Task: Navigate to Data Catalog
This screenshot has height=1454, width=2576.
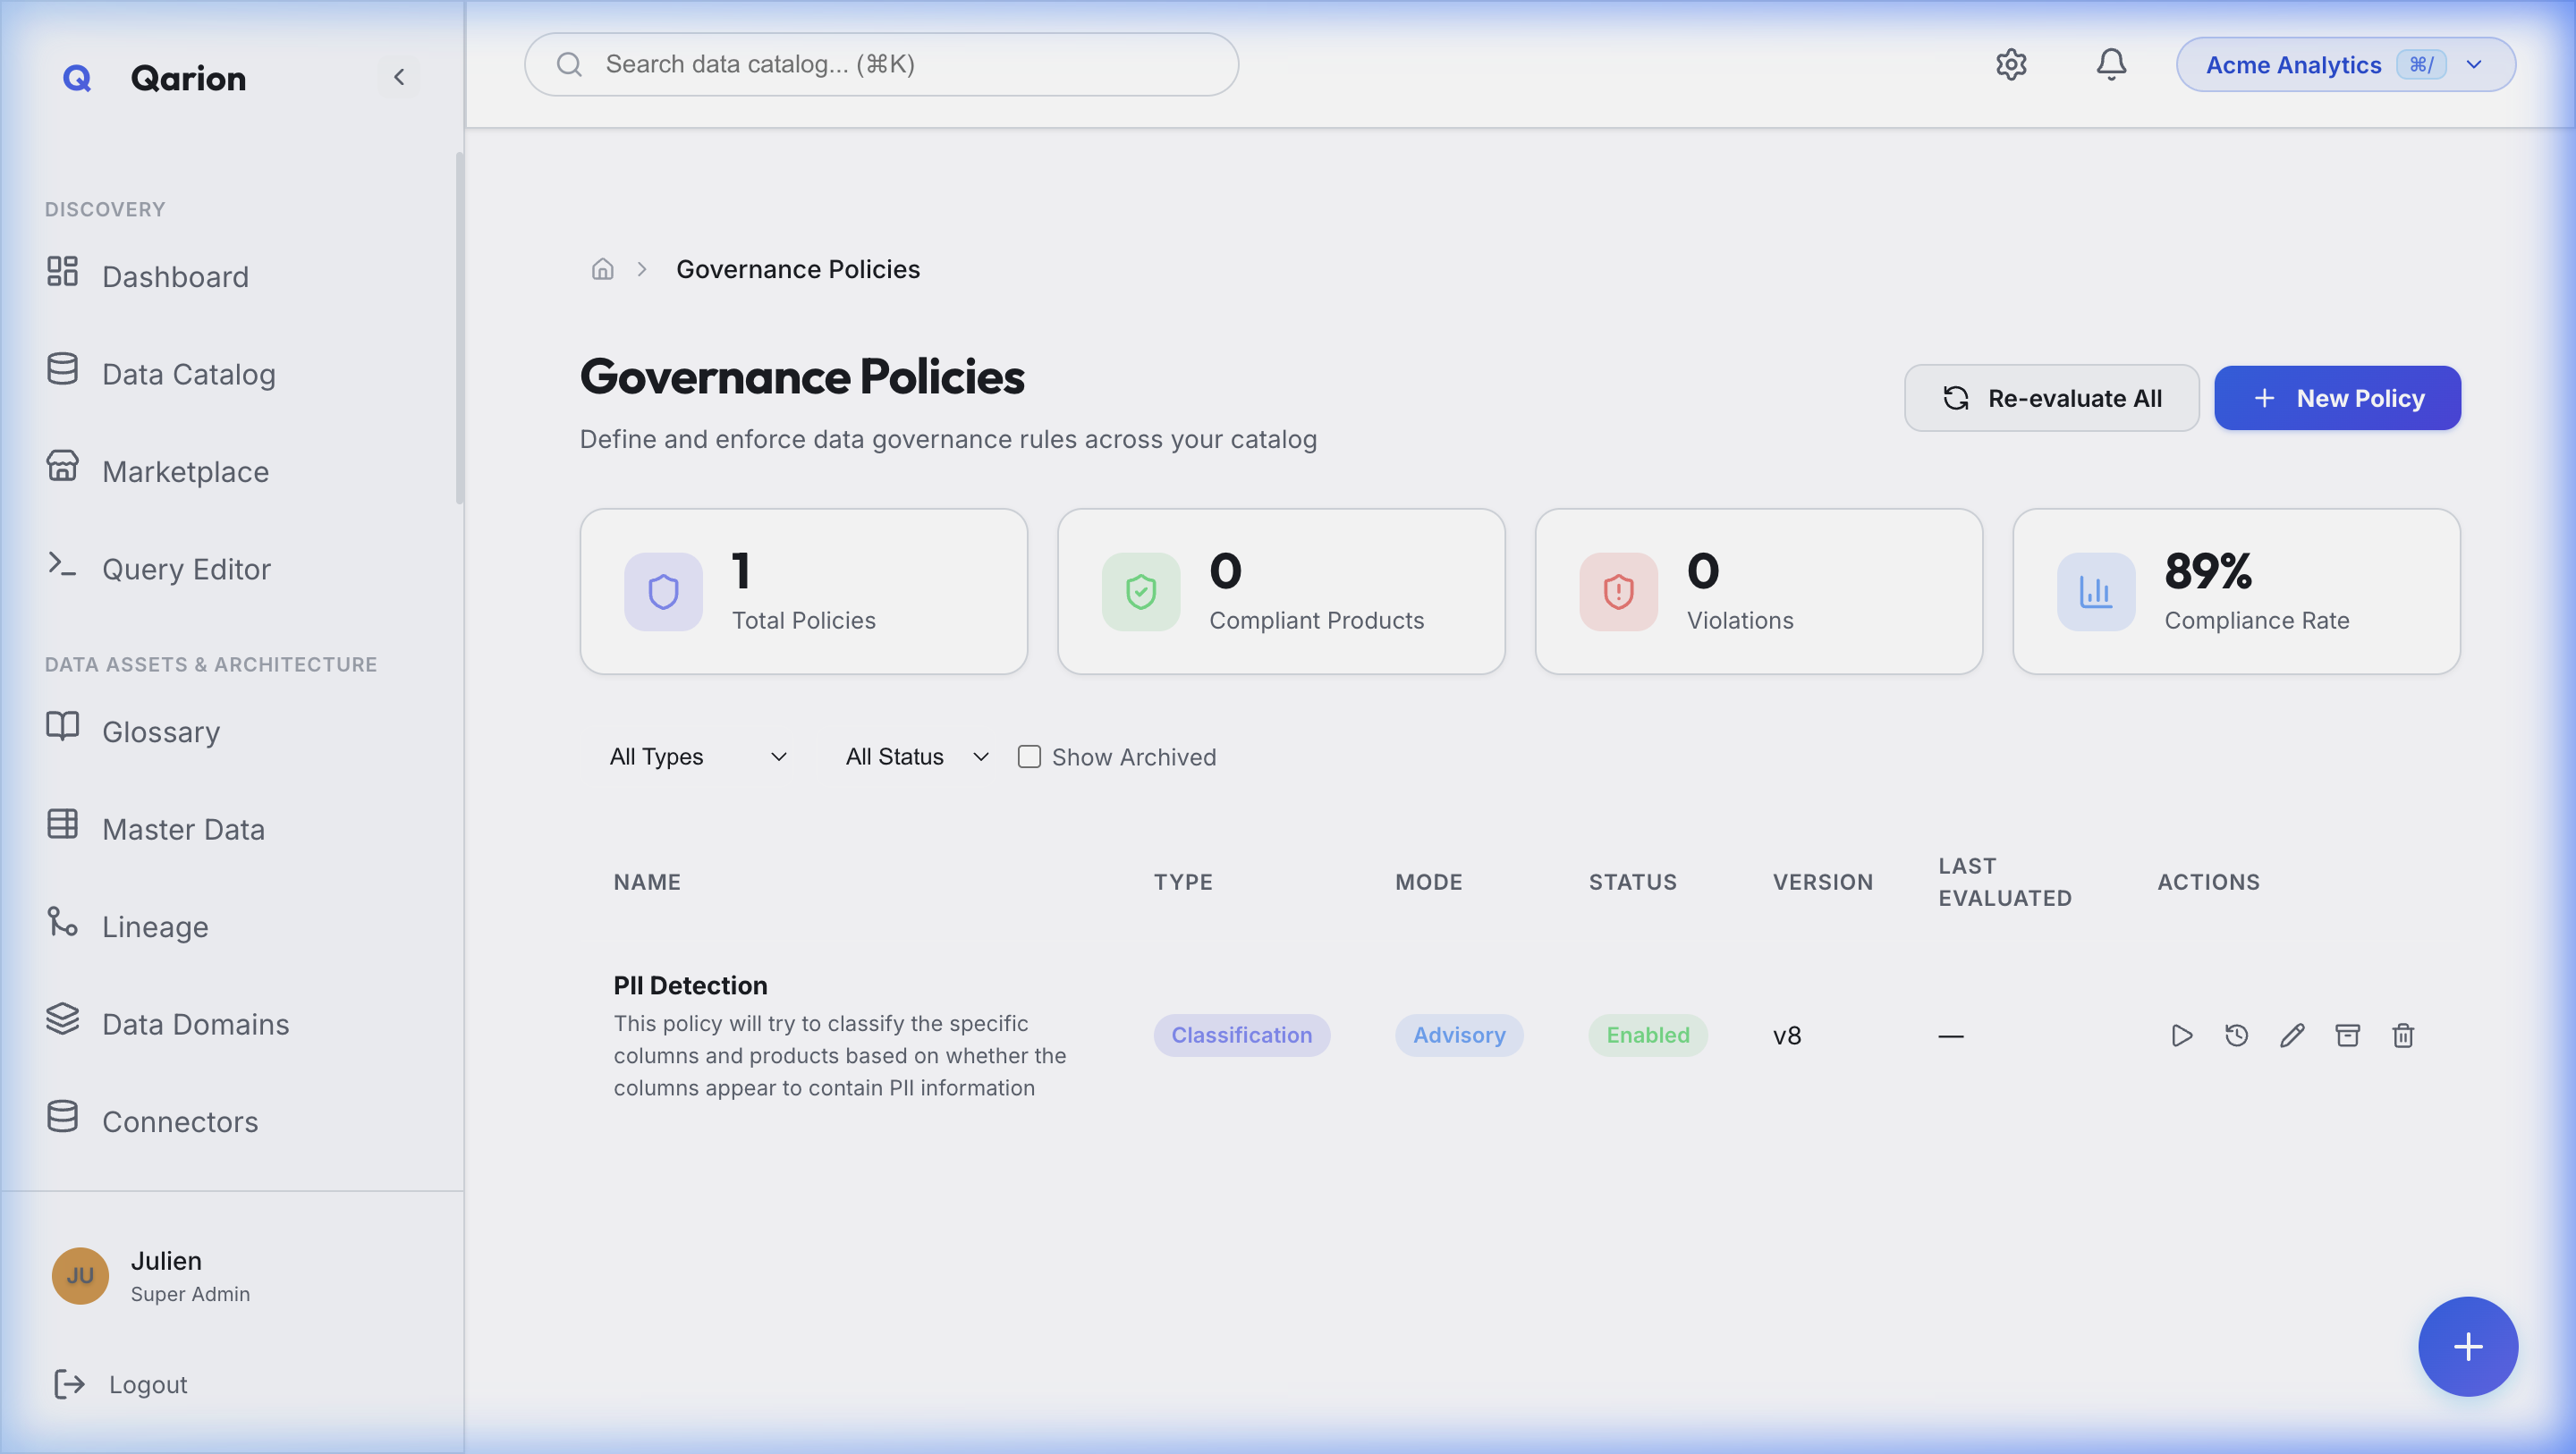Action: pyautogui.click(x=188, y=373)
